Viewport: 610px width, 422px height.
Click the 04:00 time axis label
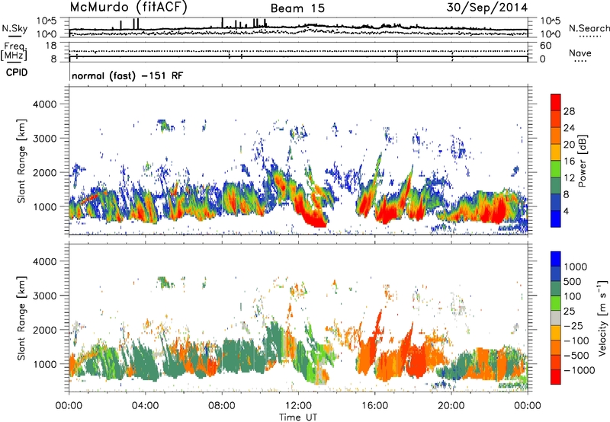[x=145, y=406]
